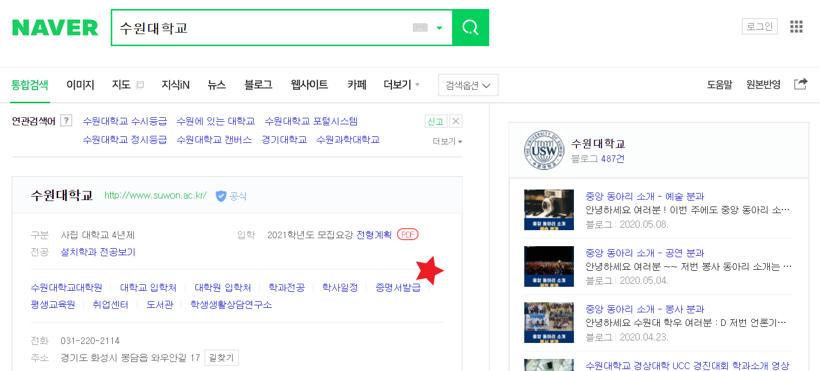
Task: Open blog post 중앙 동아리 소개 - 봉사 분과
Action: coord(645,309)
